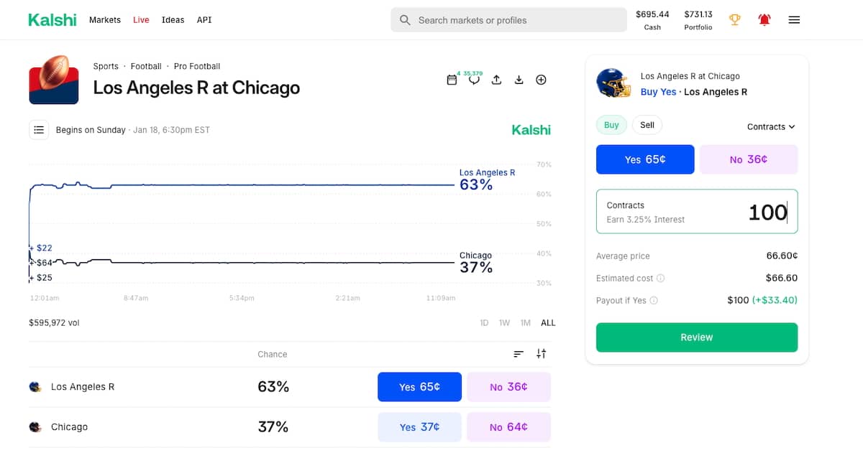Select the Sell toggle in order panel
The image size is (863, 458).
[647, 125]
